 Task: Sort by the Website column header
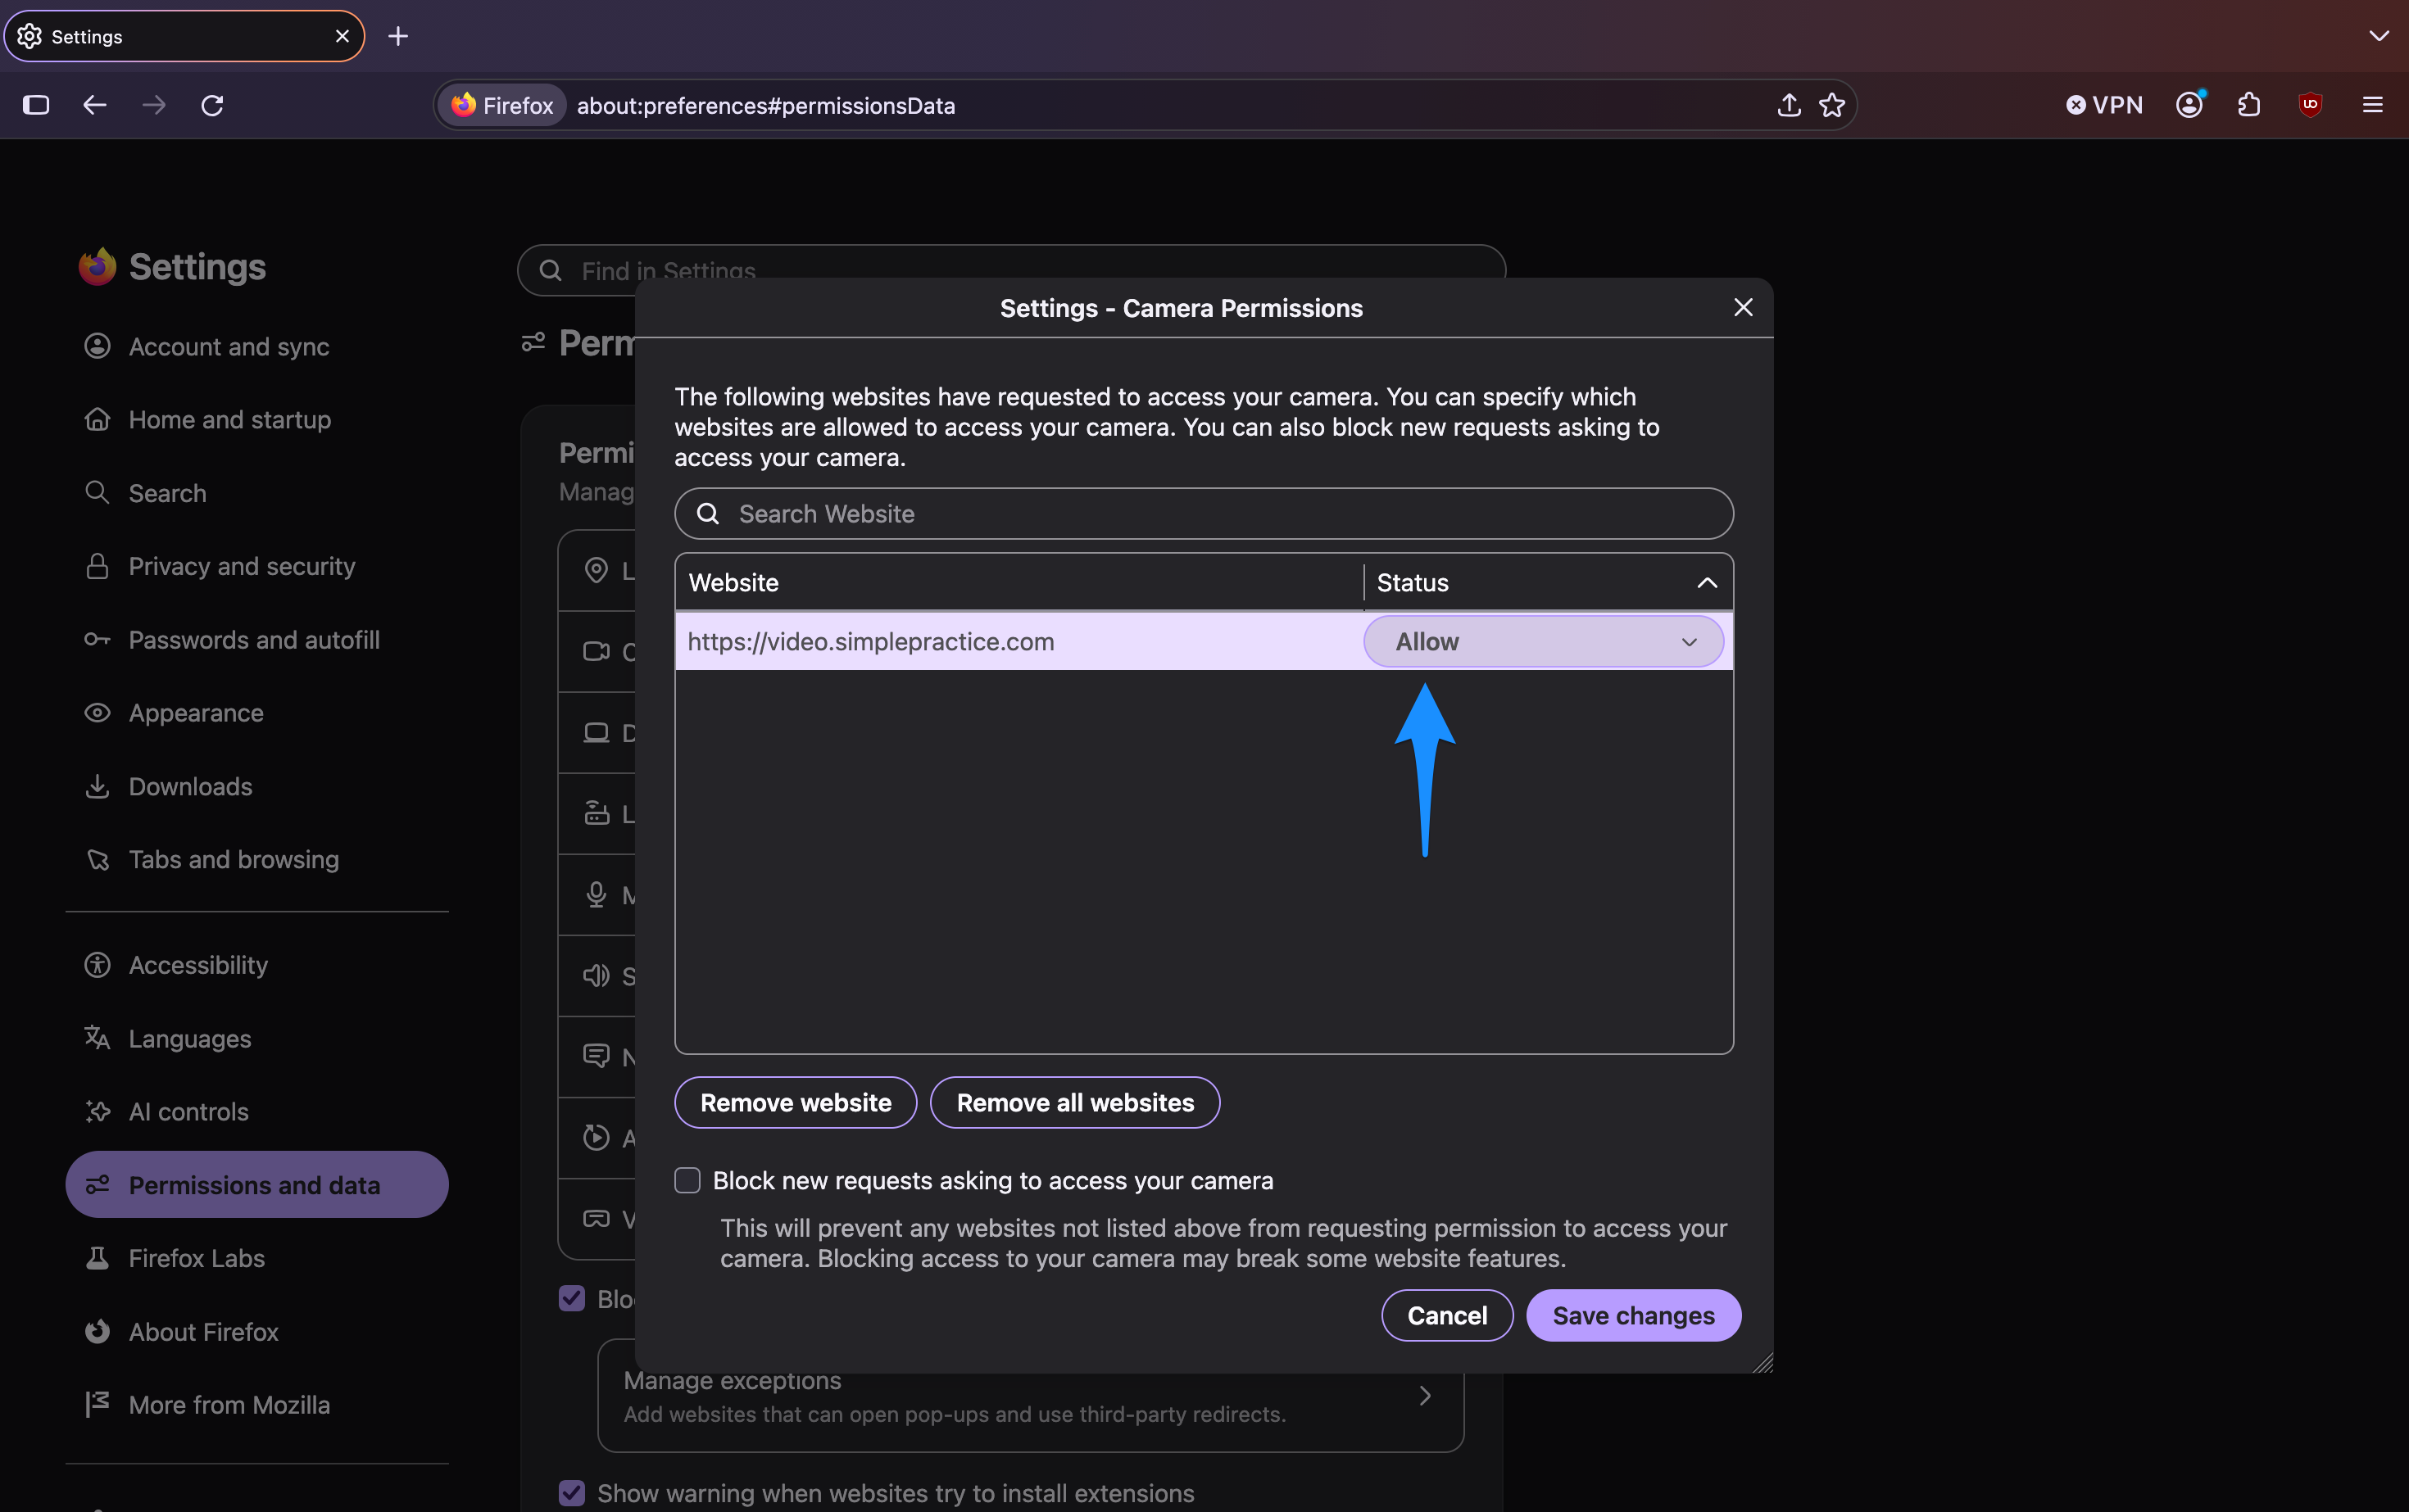[x=1019, y=583]
